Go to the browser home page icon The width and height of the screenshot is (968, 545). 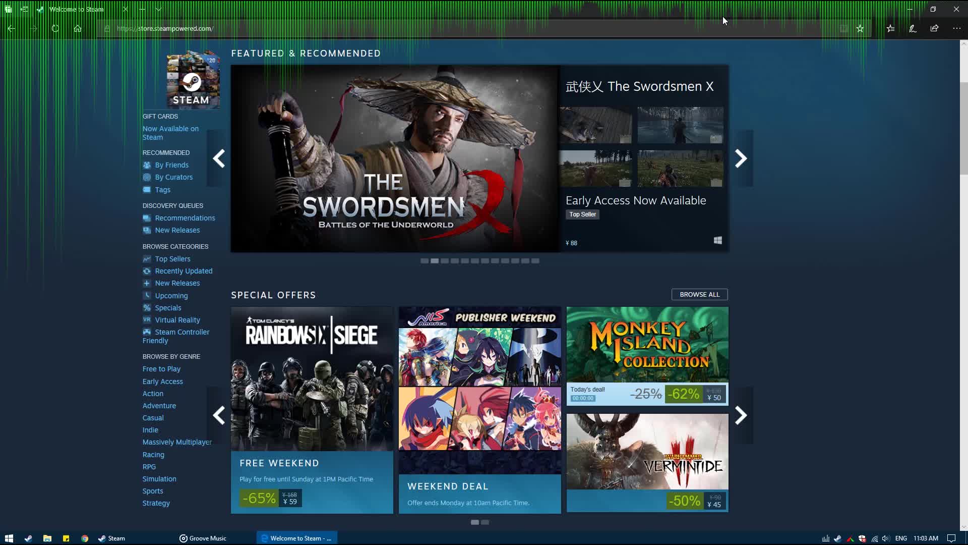(x=78, y=29)
